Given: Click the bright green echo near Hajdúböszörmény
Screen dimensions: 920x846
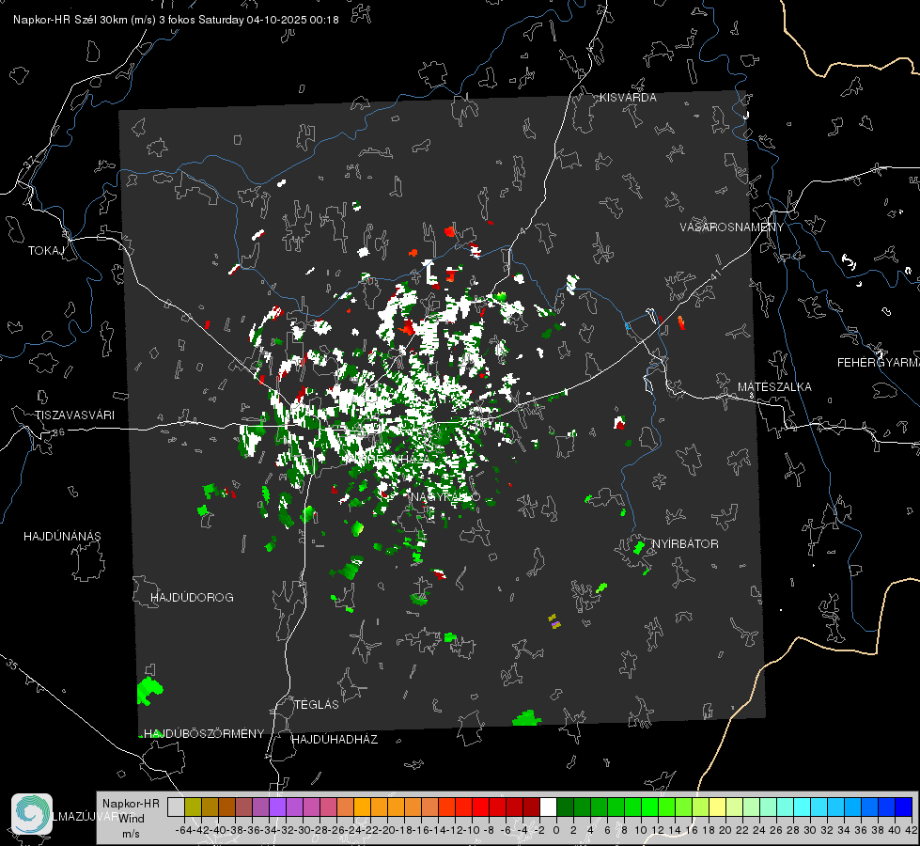Looking at the screenshot, I should (x=149, y=690).
